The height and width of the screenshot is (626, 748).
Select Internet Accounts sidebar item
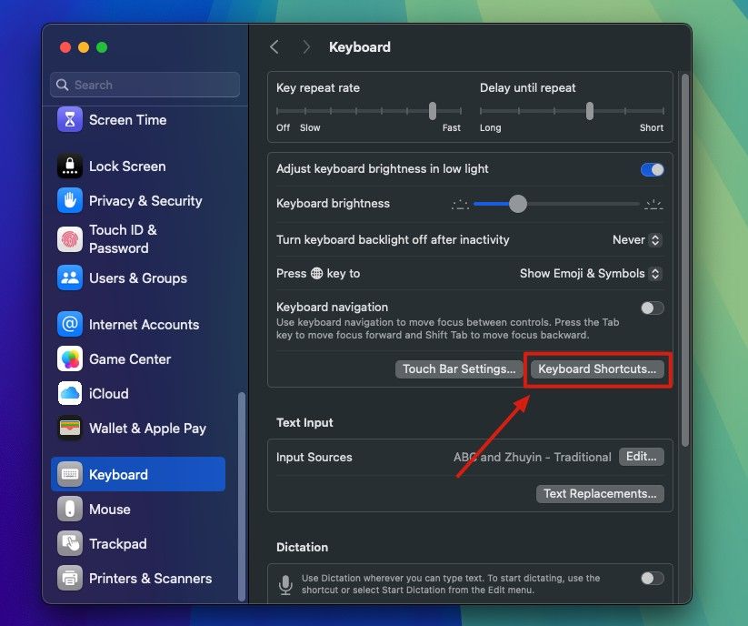point(138,324)
